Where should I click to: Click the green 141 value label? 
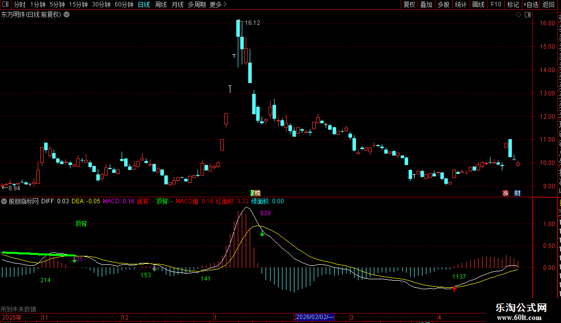pos(206,279)
